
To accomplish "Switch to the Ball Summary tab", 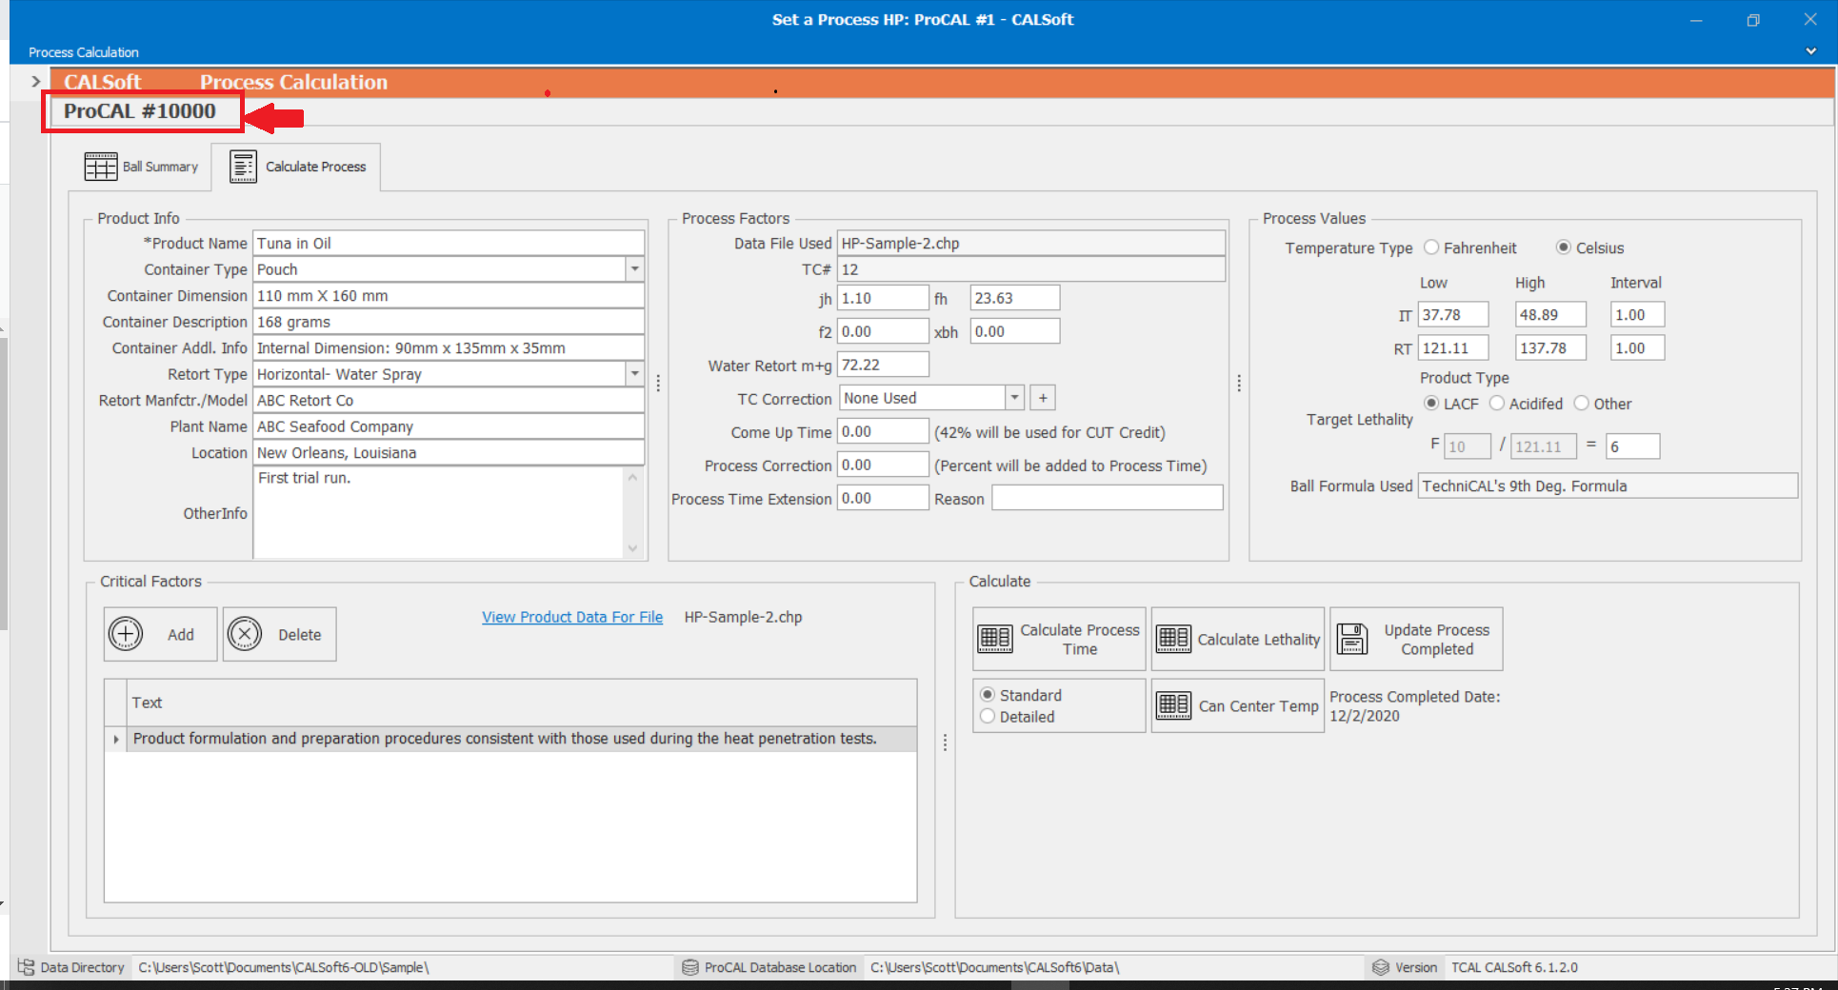I will point(141,167).
